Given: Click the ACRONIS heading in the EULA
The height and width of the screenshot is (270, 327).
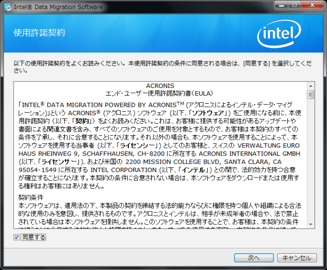Looking at the screenshot, I should tap(160, 86).
